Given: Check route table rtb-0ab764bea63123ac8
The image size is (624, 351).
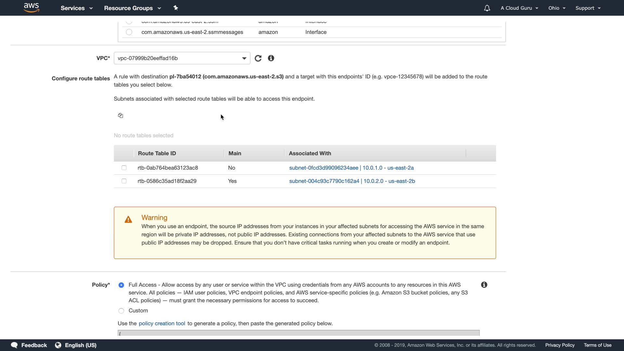Looking at the screenshot, I should tap(124, 168).
